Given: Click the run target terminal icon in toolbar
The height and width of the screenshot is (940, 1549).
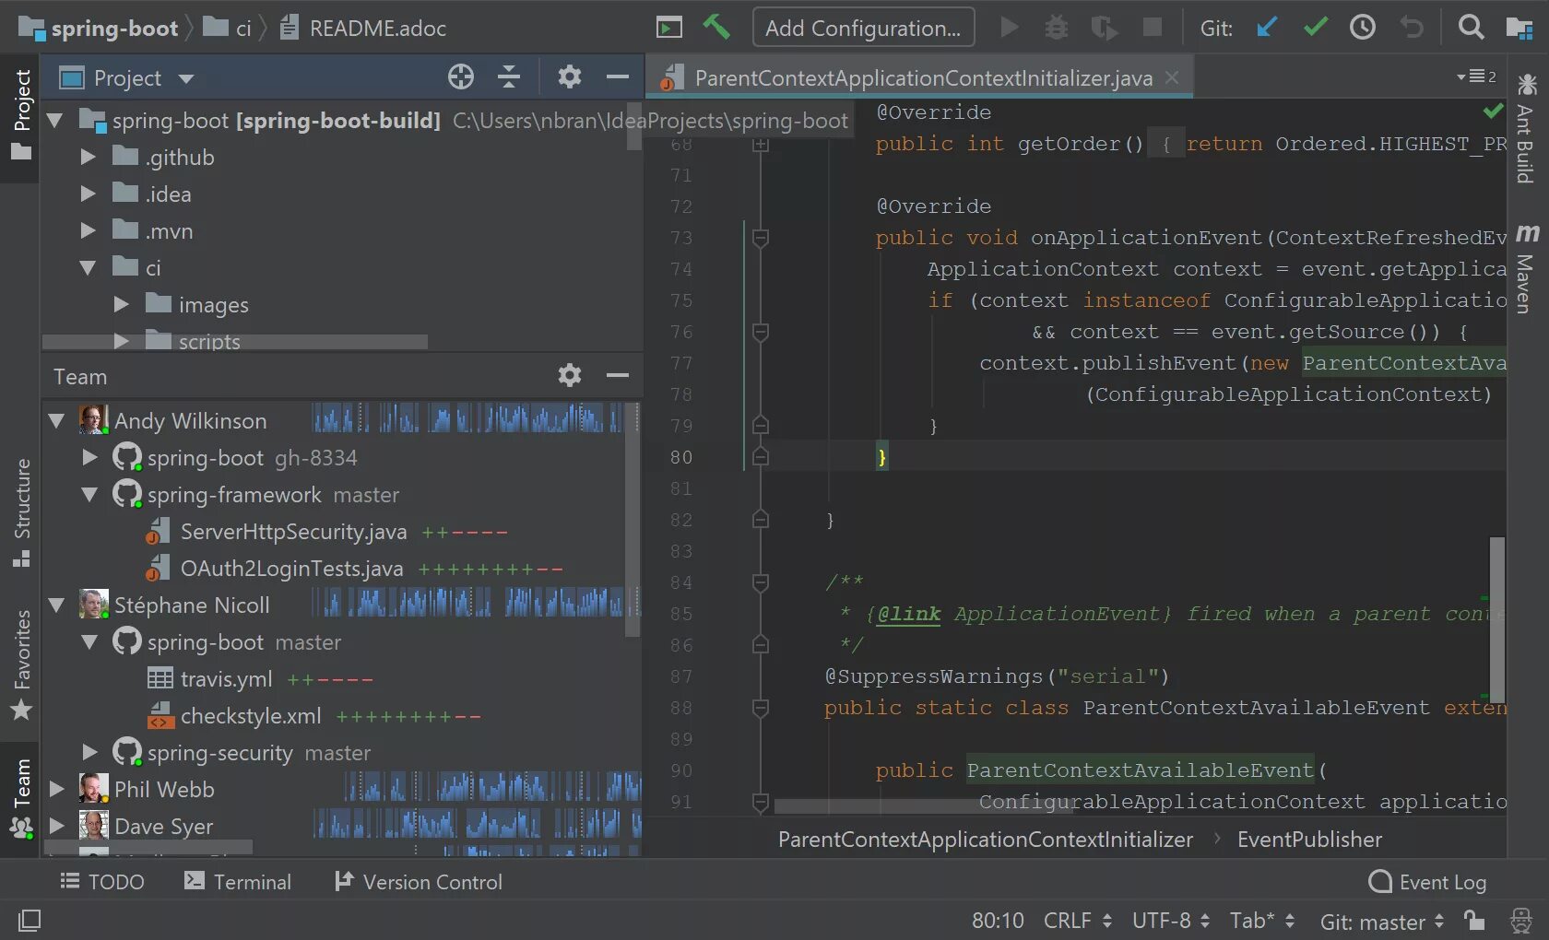Looking at the screenshot, I should point(669,28).
